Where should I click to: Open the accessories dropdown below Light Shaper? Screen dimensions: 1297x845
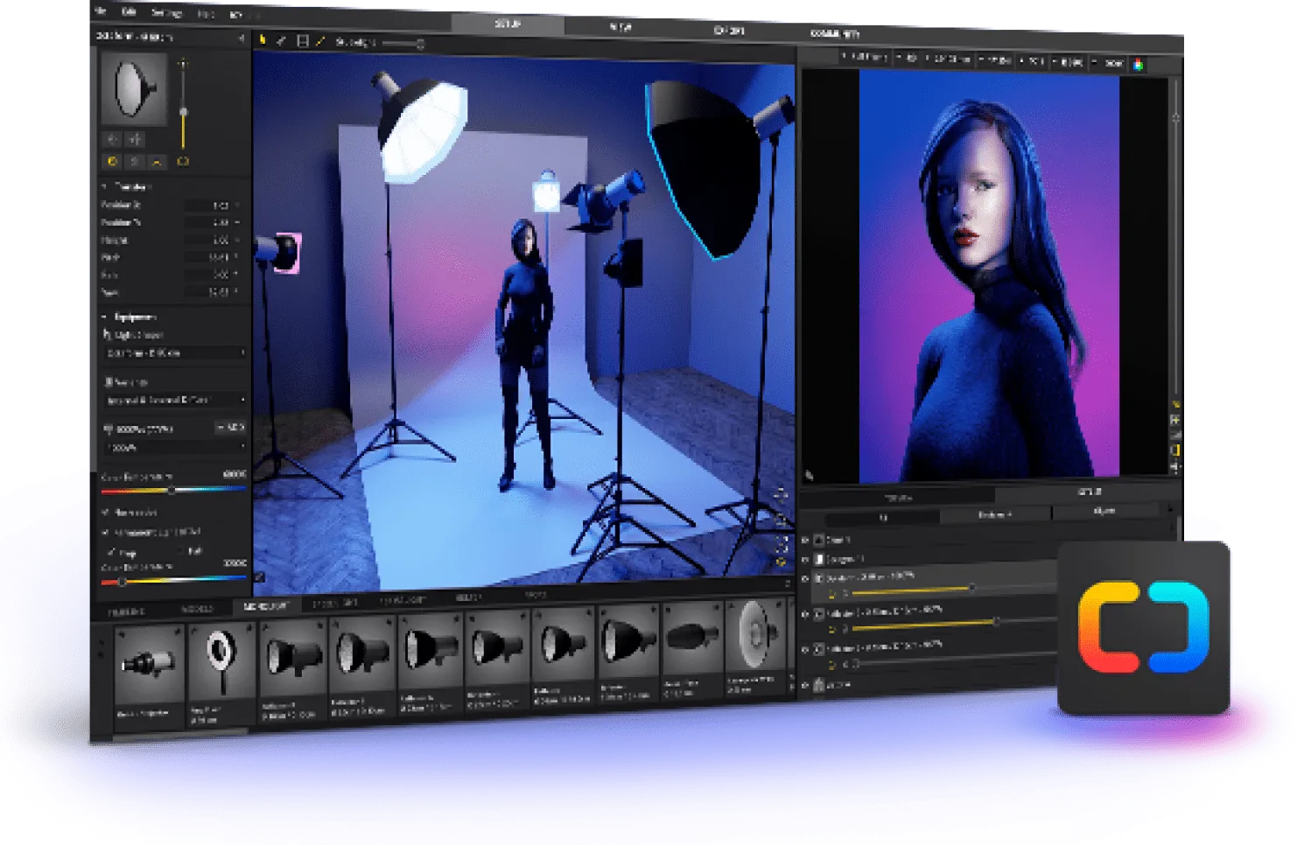click(x=173, y=401)
